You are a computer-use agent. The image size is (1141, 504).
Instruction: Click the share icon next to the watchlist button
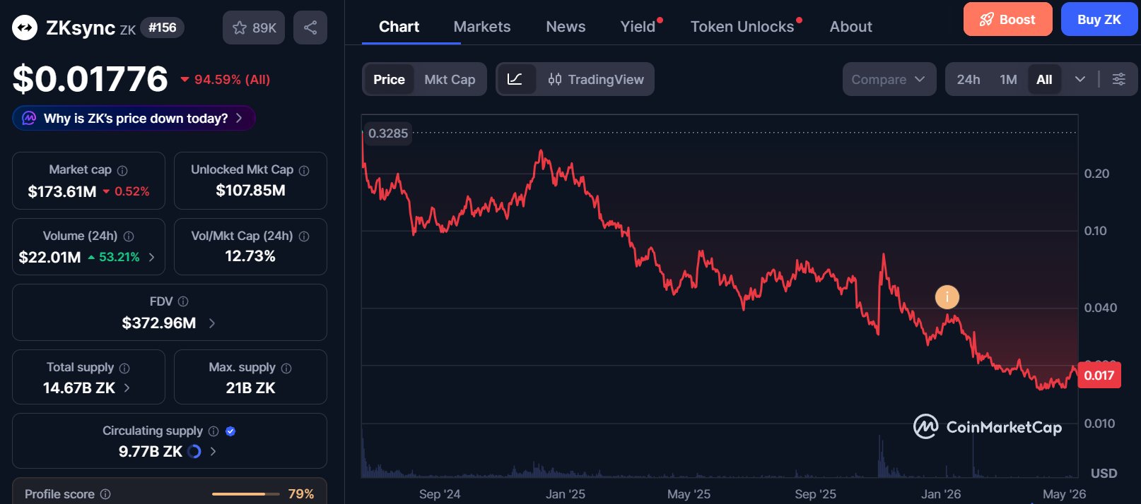tap(310, 28)
